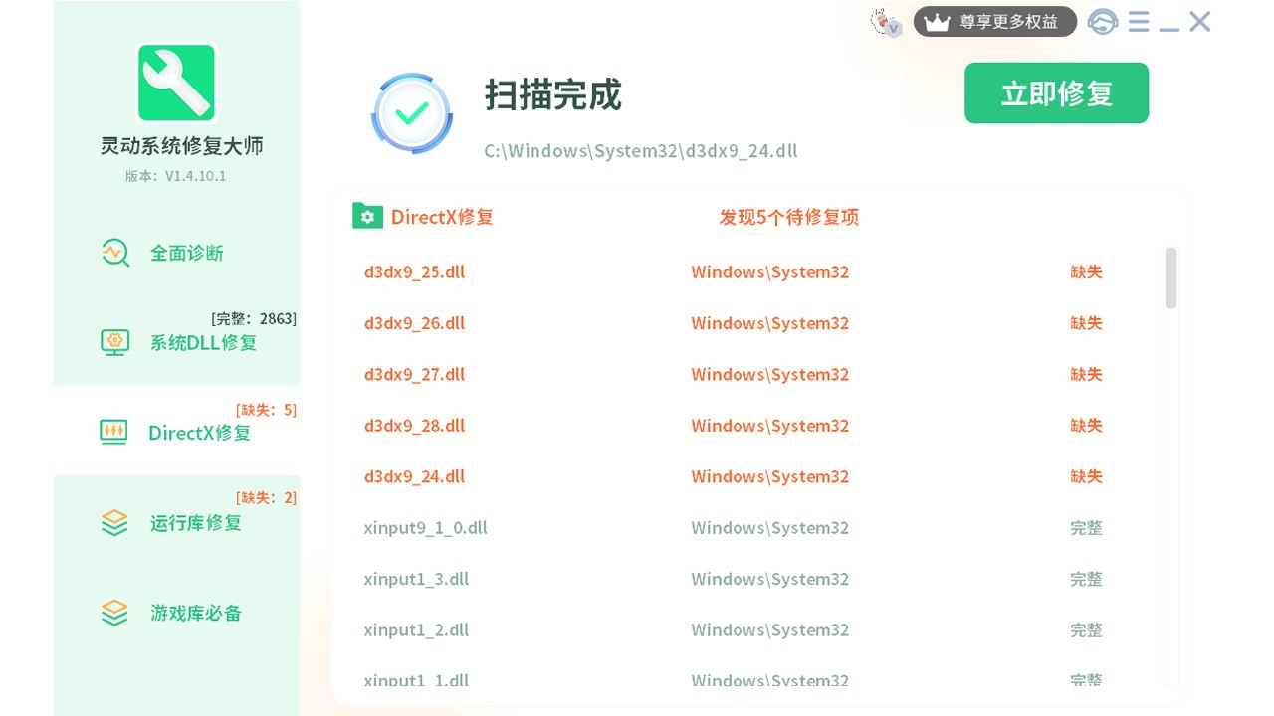The height and width of the screenshot is (716, 1274).
Task: Select the DirectX修复 sliders icon
Action: (x=112, y=432)
